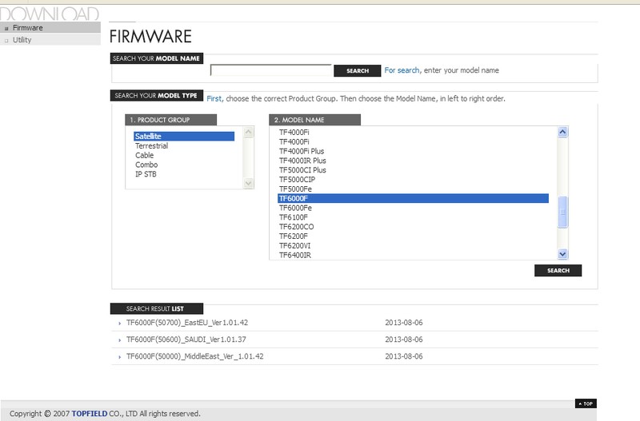Open TF6000F(50700)_EastEU_Ver1.01.42 firmware result

187,323
